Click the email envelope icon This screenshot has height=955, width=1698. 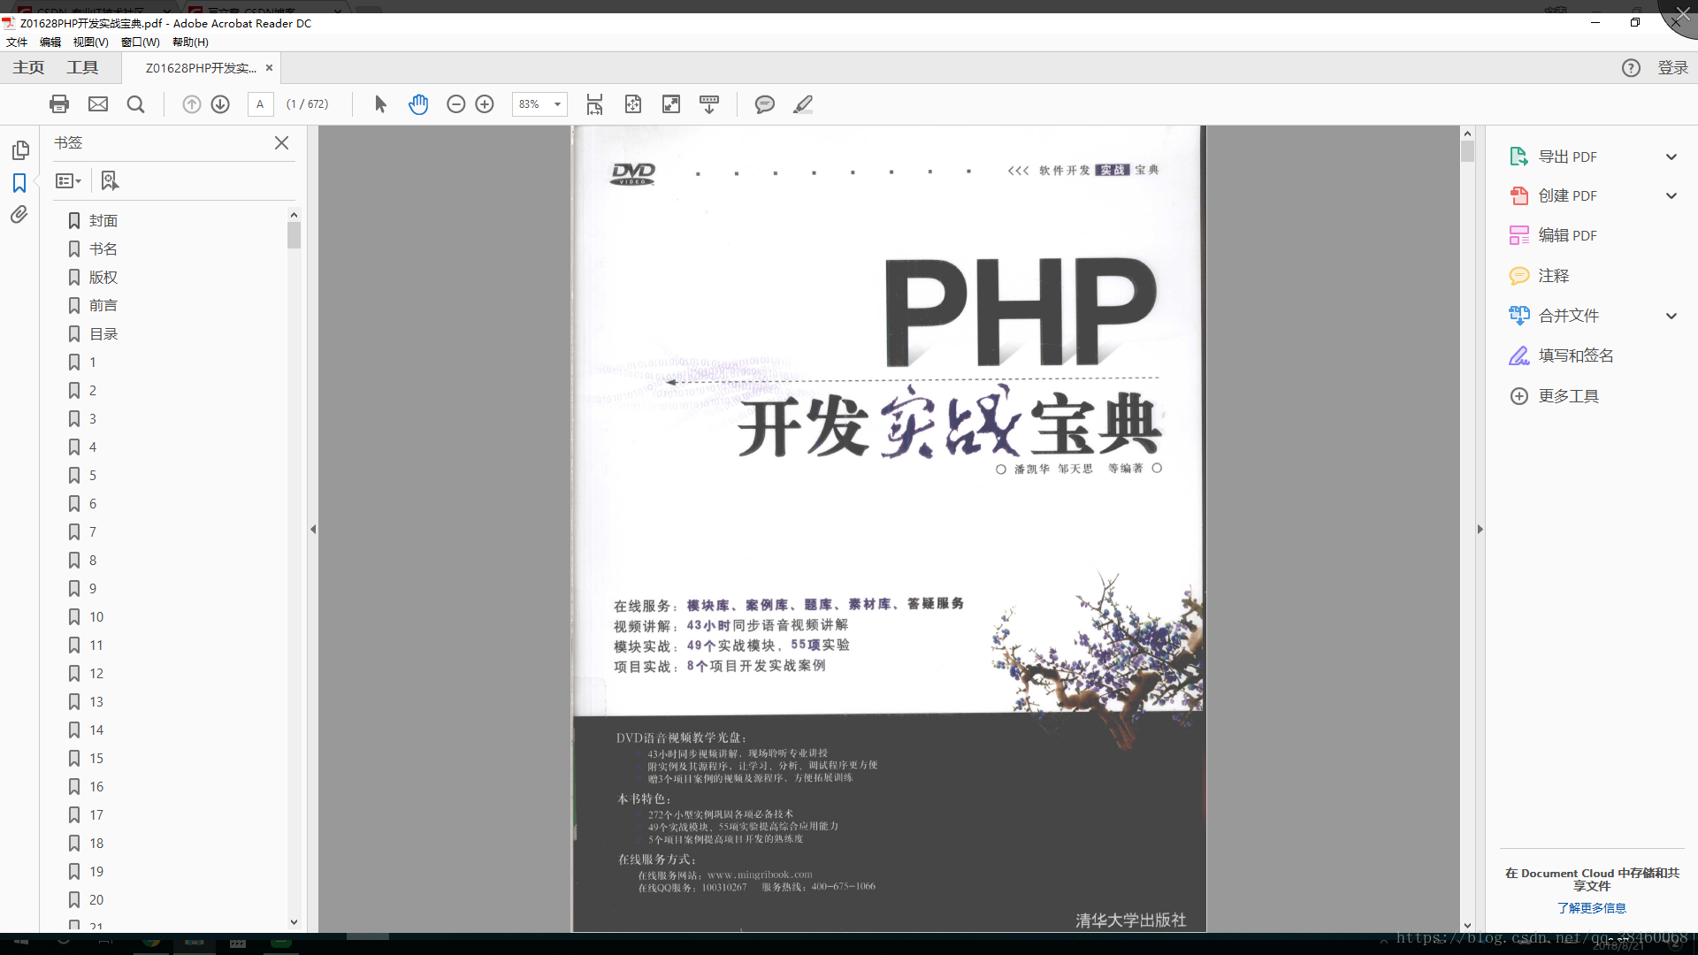coord(98,104)
